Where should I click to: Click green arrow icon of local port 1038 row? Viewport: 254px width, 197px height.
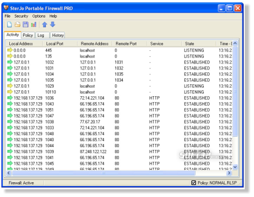pos(10,121)
